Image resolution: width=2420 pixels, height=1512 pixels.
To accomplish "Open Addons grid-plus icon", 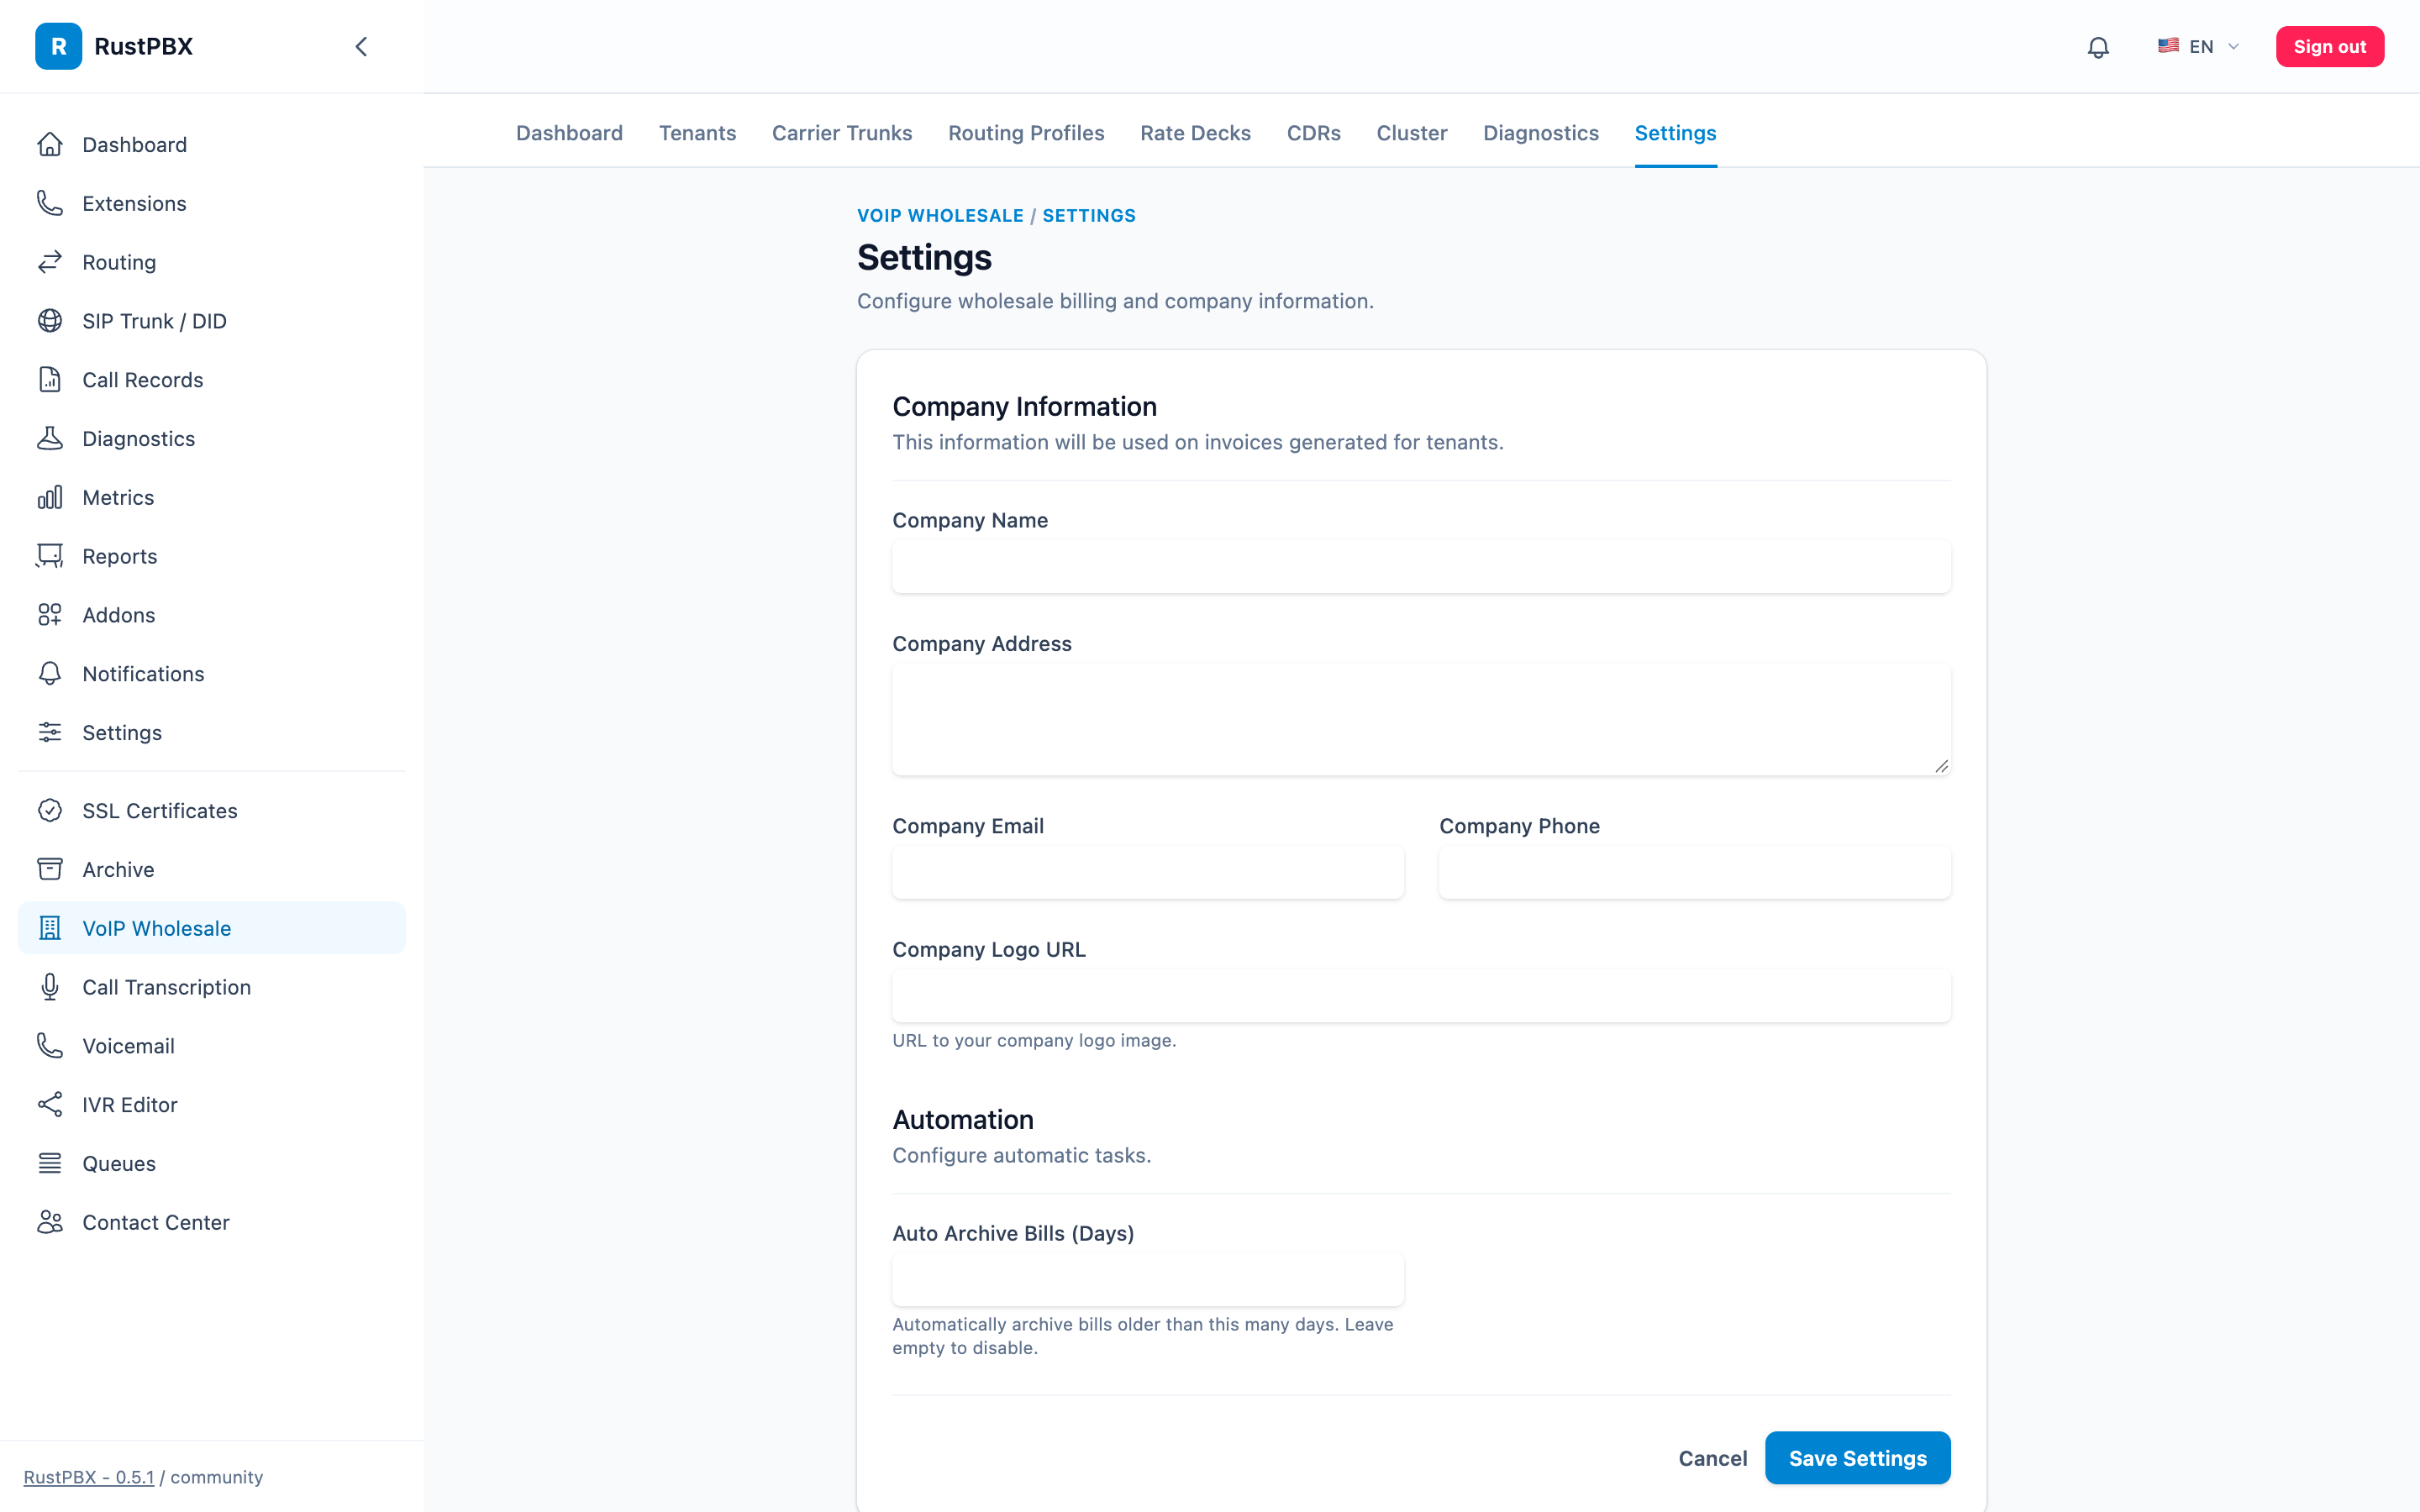I will pyautogui.click(x=50, y=615).
